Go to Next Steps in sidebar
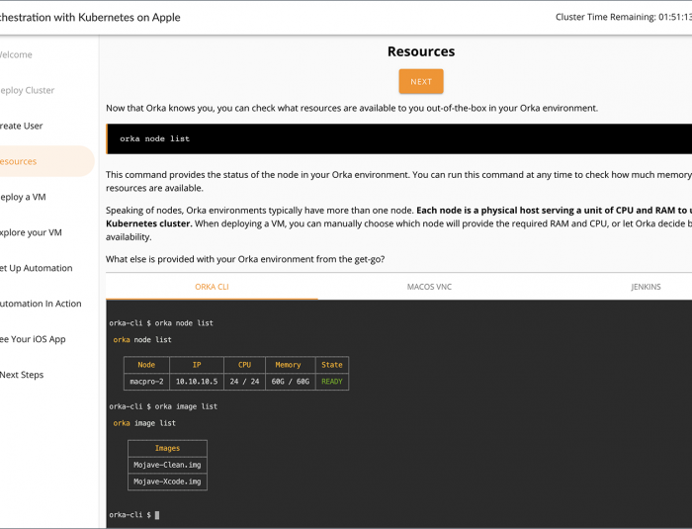The height and width of the screenshot is (529, 692). coord(22,375)
